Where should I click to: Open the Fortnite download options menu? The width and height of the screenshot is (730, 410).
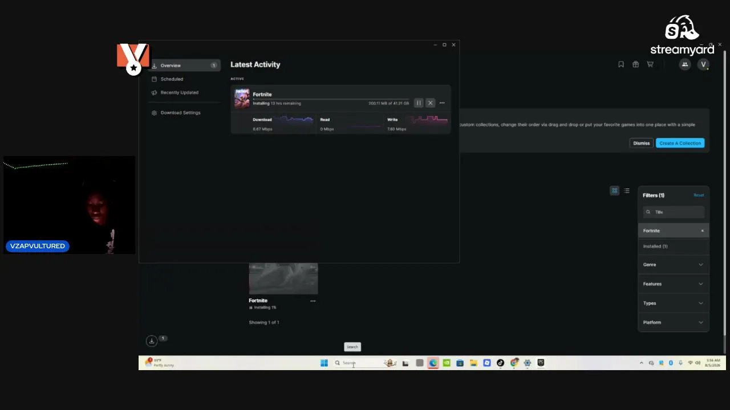point(442,103)
